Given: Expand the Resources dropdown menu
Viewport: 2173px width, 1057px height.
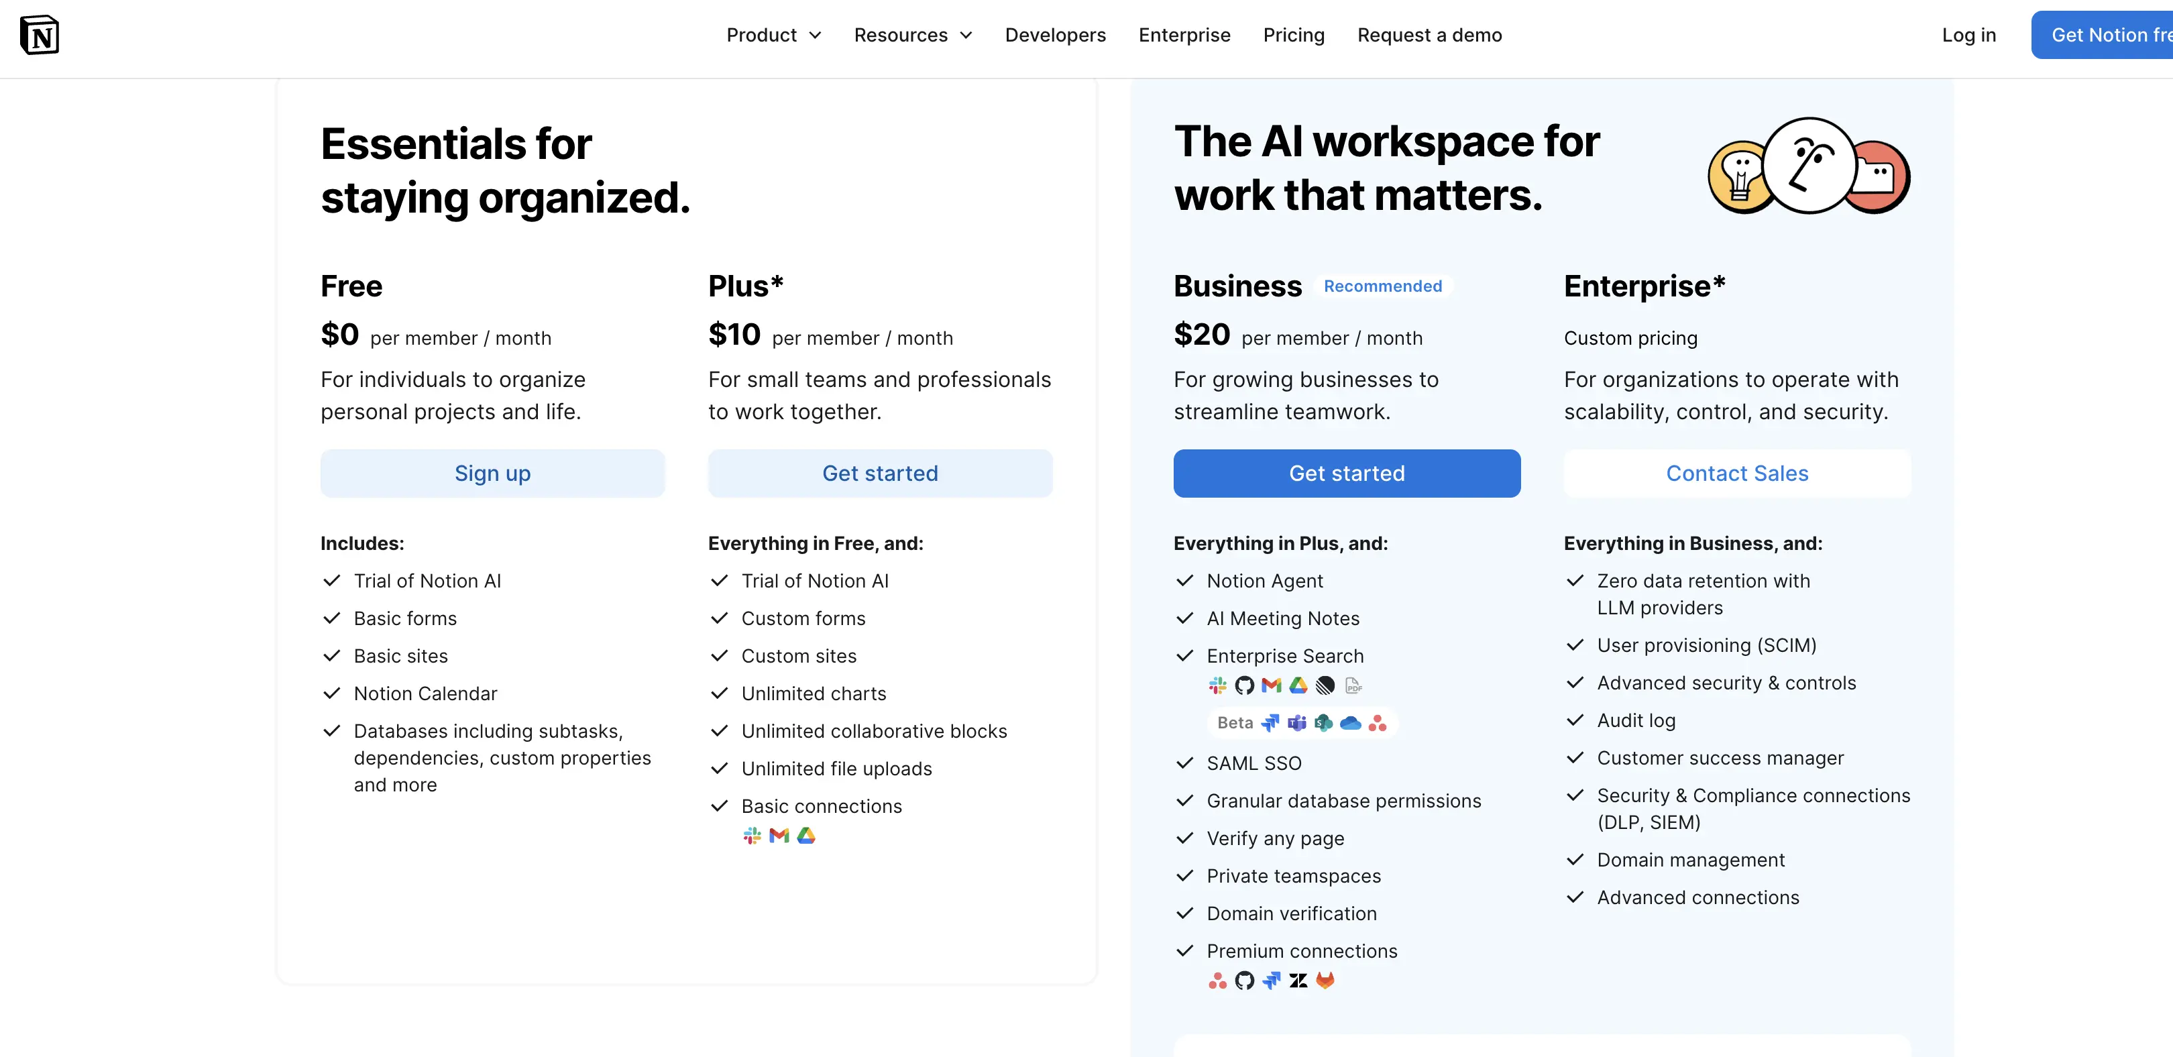Looking at the screenshot, I should 913,35.
